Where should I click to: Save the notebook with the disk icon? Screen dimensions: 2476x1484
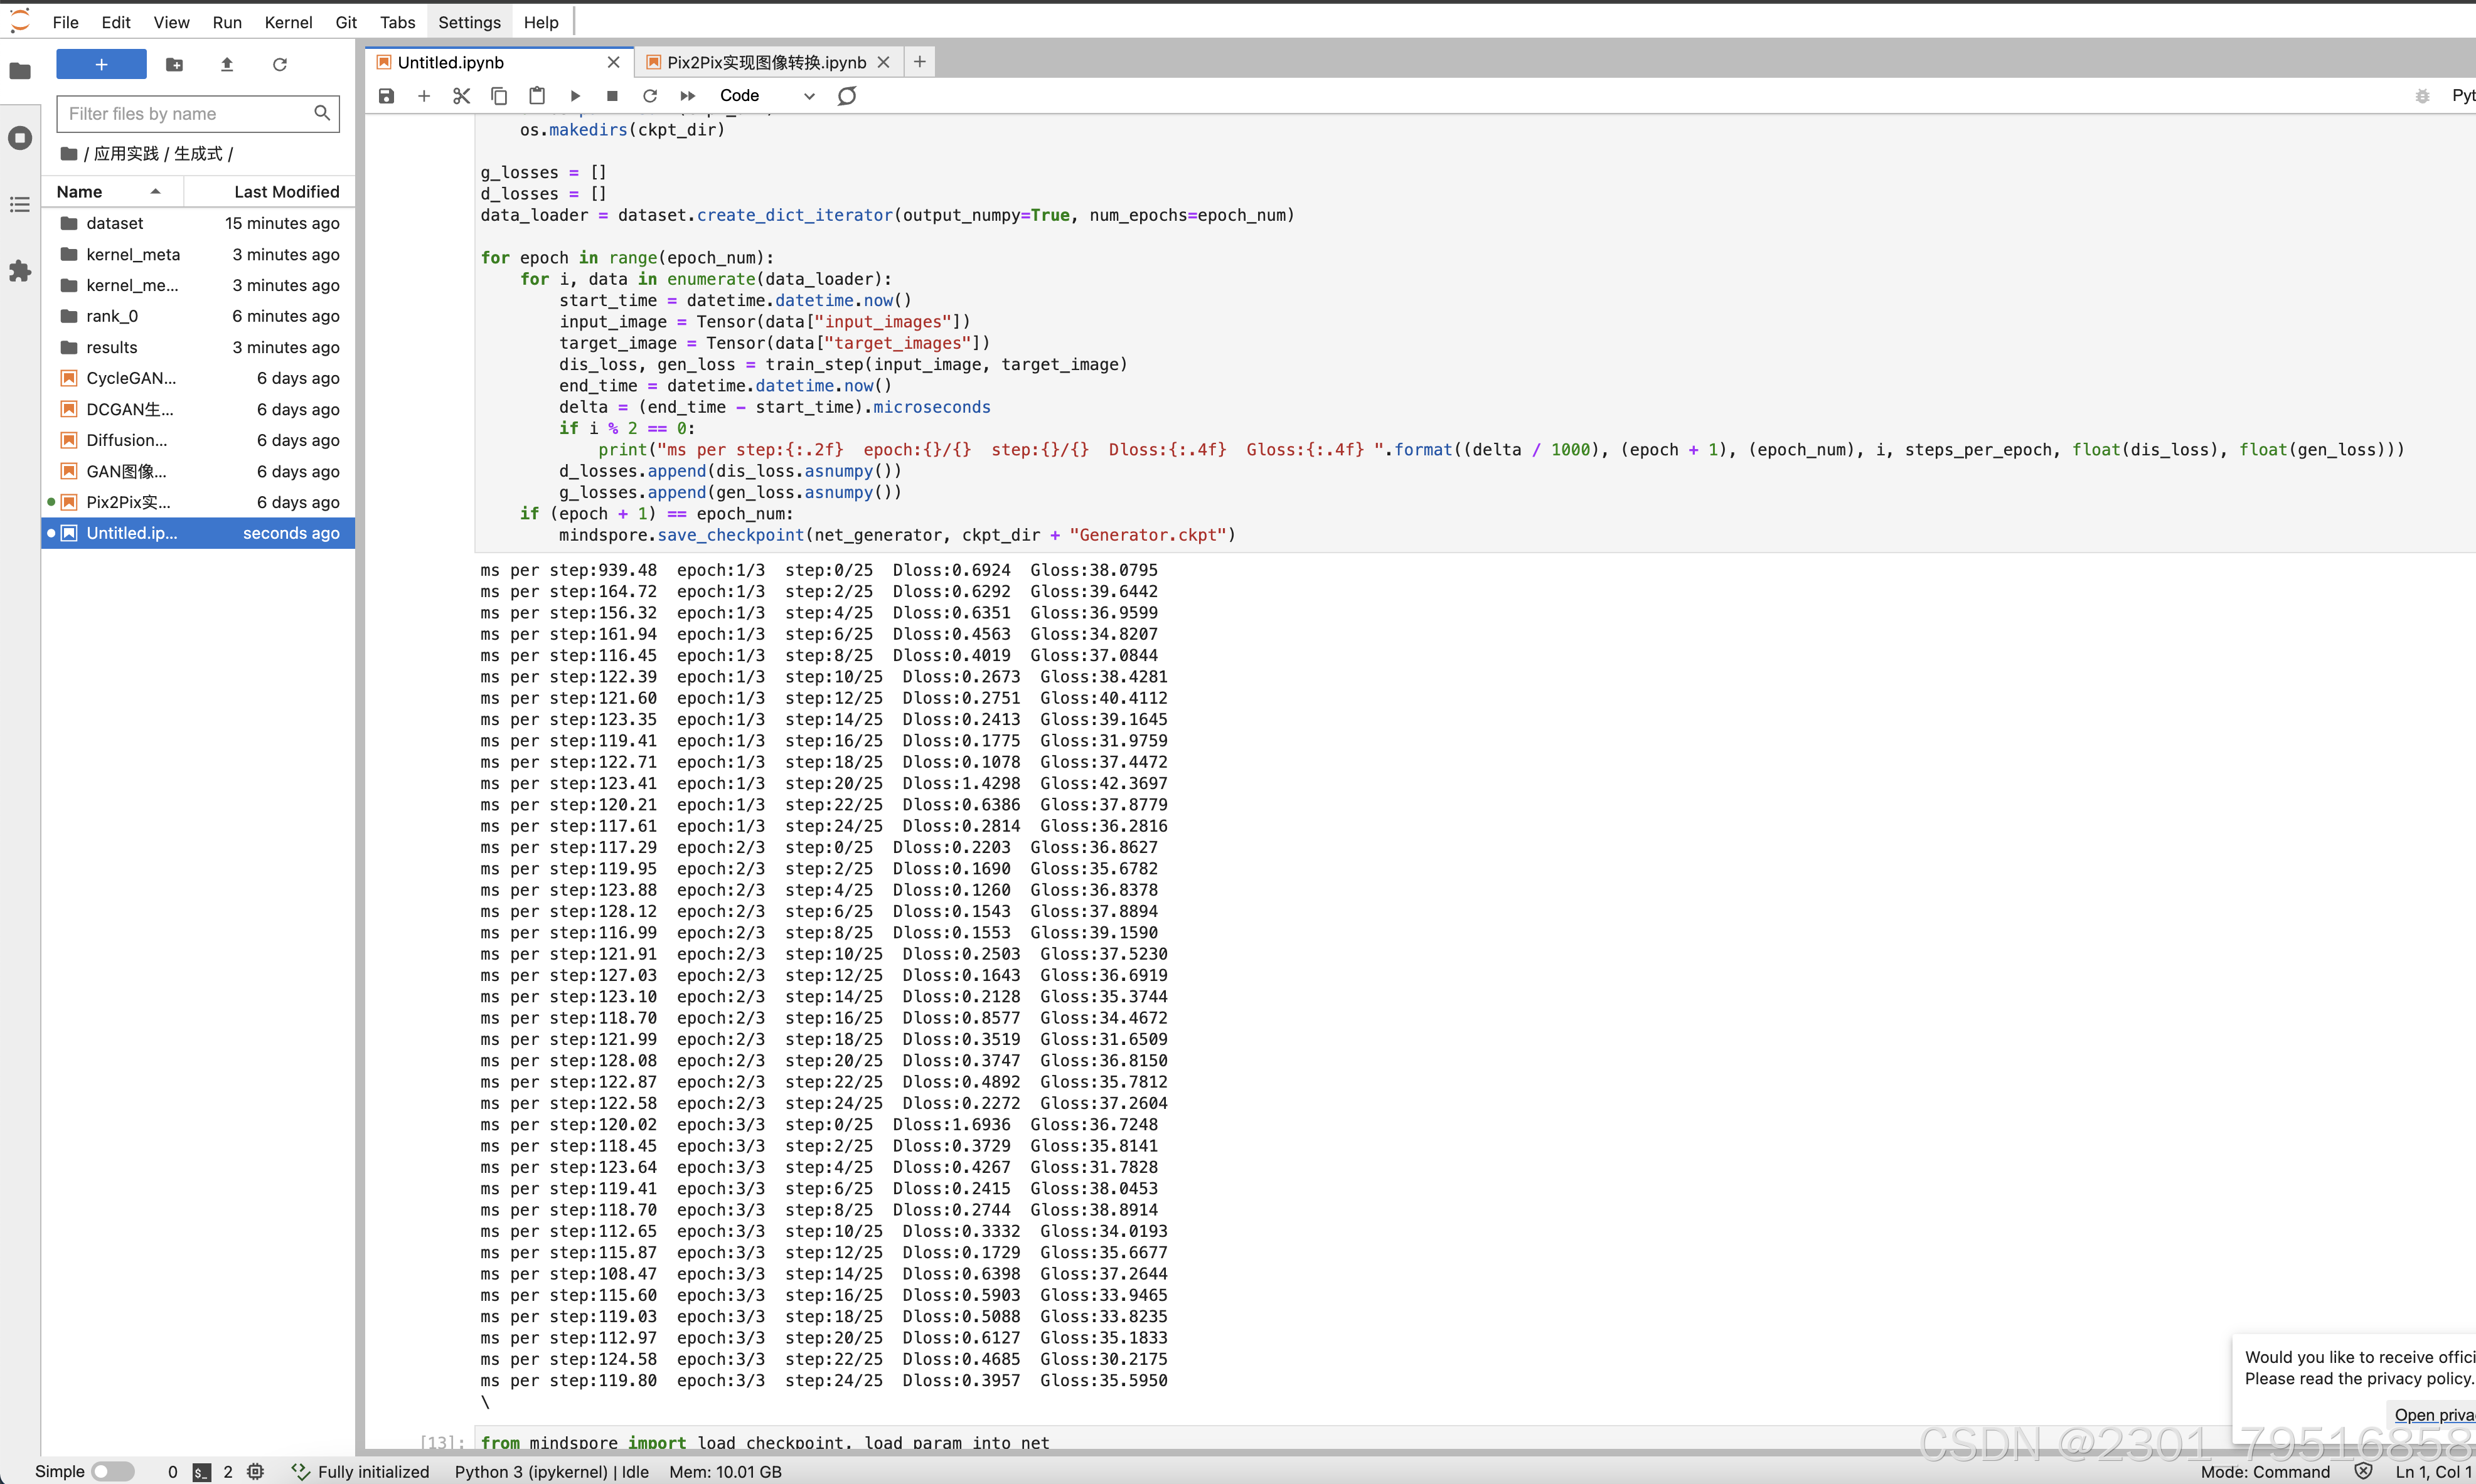tap(386, 96)
